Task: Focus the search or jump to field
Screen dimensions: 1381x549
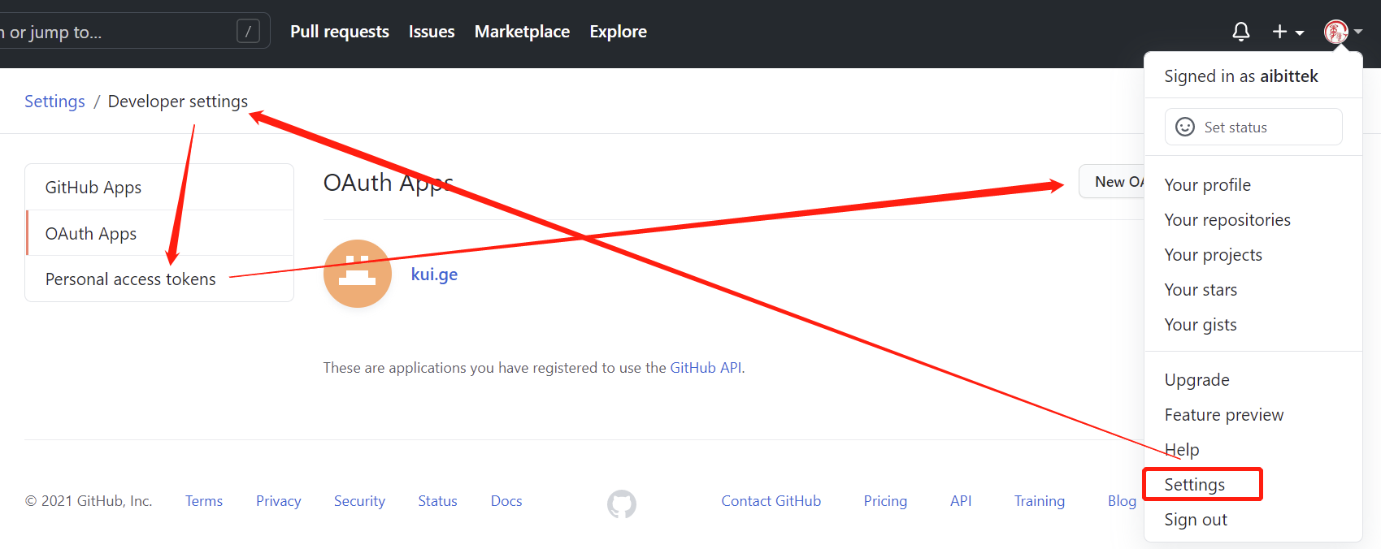Action: 114,32
